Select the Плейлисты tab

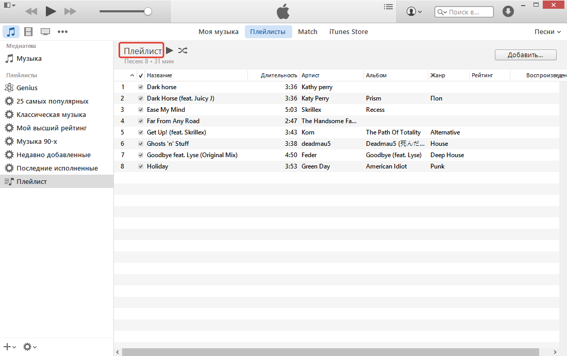point(268,32)
